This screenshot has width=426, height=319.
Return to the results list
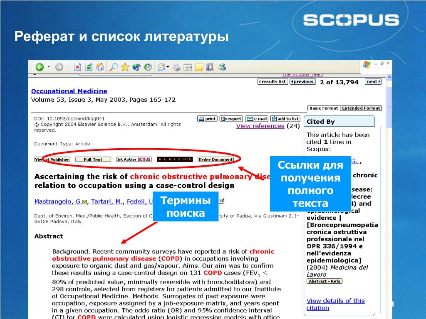coord(272,81)
